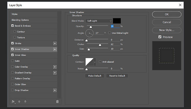Uncheck the Preview checkbox
The width and height of the screenshot is (191, 109).
[160, 37]
